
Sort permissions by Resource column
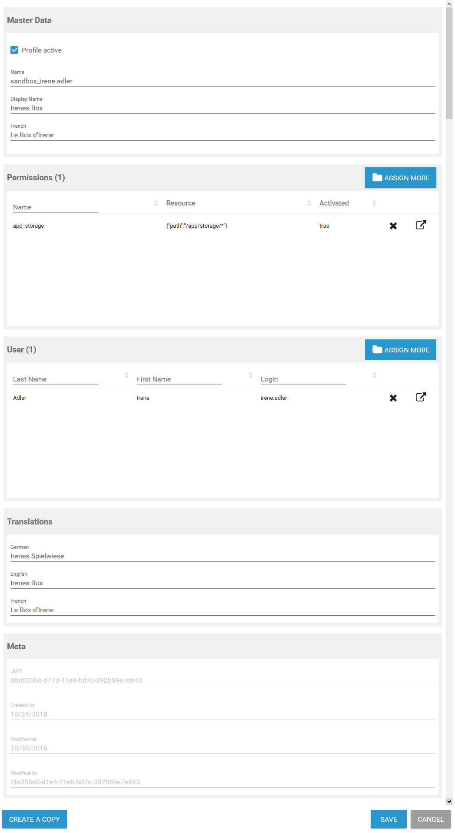(309, 203)
